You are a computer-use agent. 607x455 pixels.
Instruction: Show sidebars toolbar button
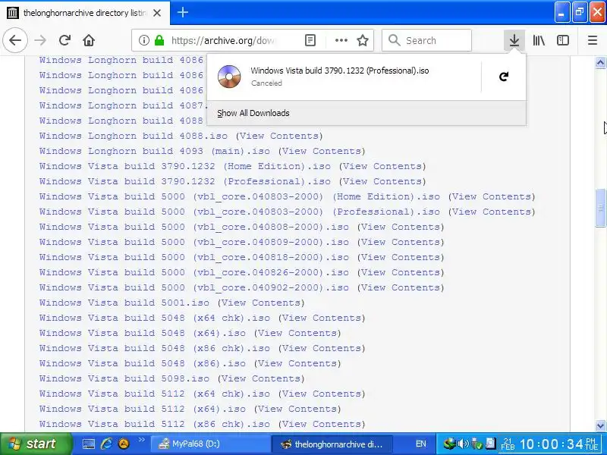563,40
